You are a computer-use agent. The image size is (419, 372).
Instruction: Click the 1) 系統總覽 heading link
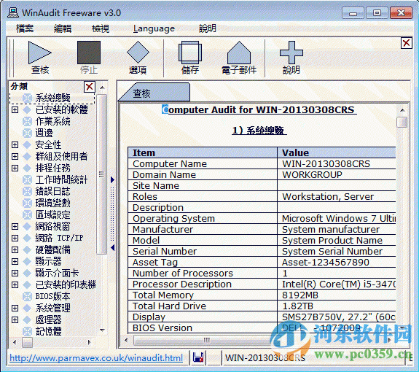[259, 131]
